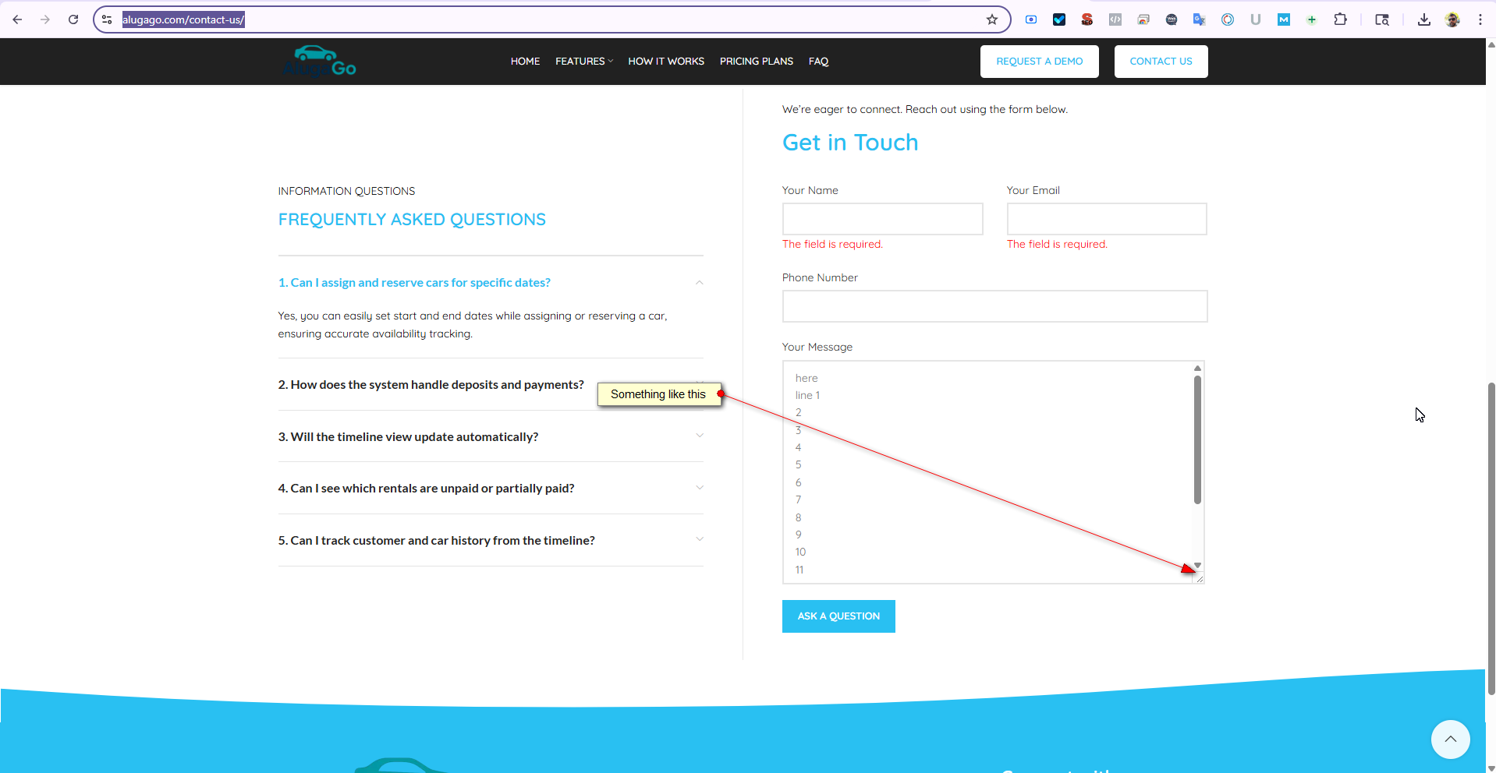Click the AlugaGo car logo

click(x=320, y=62)
